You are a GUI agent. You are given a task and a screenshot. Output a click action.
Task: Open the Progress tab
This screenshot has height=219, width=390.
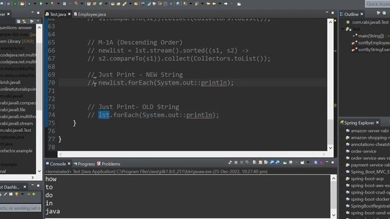[x=84, y=164]
